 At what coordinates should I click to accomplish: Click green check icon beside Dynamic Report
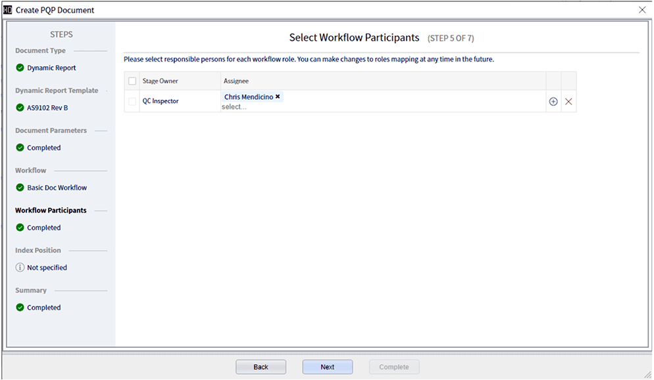point(20,68)
